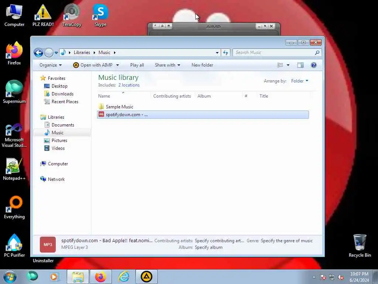Click the muted volume tray icon

click(341, 277)
